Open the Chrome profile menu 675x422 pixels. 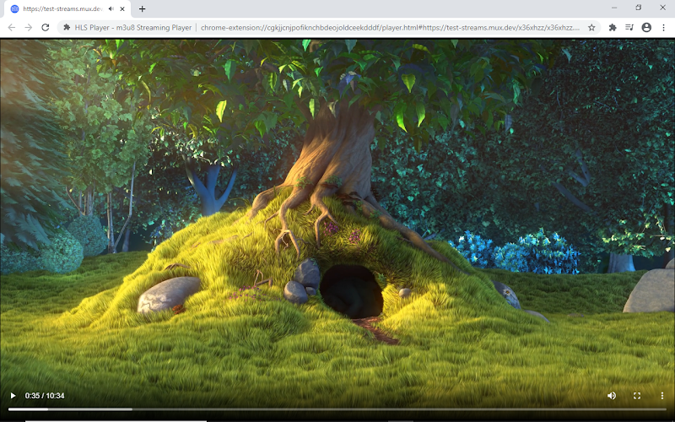pyautogui.click(x=646, y=28)
